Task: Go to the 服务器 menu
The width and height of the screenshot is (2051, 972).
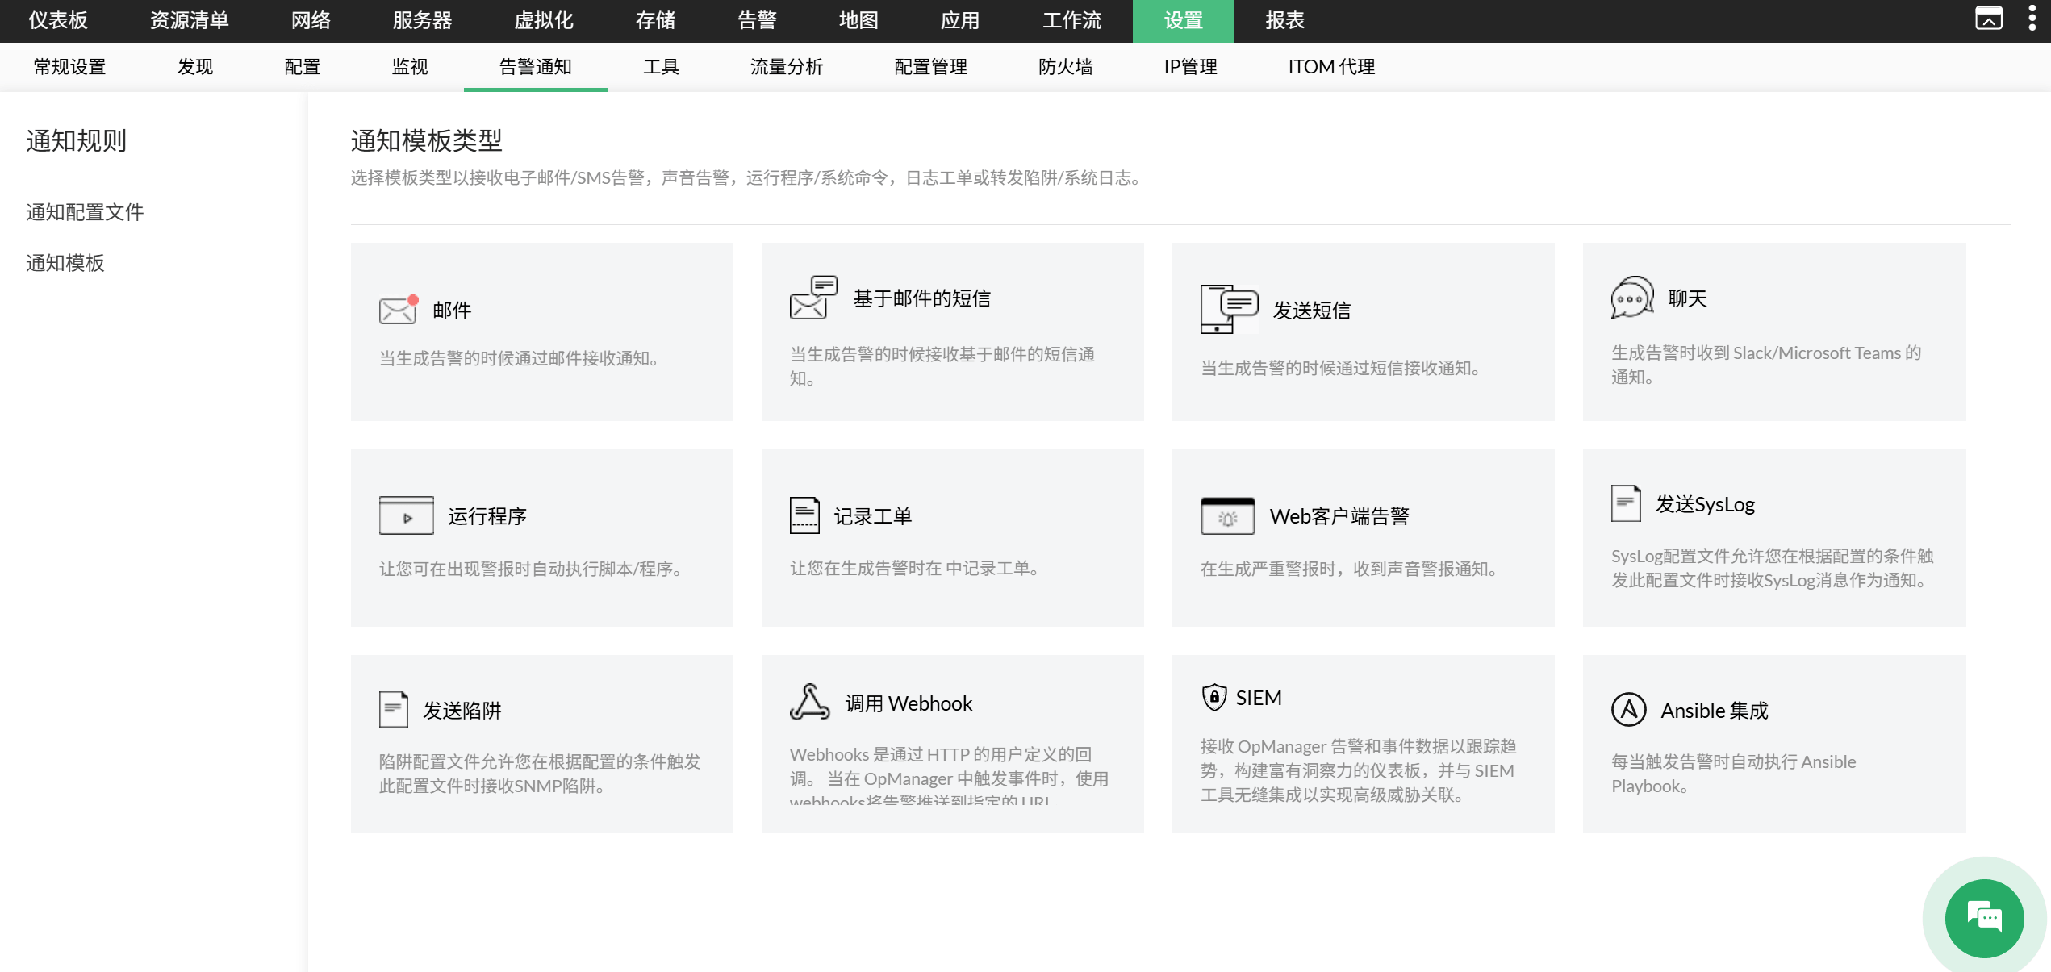Action: 422,20
